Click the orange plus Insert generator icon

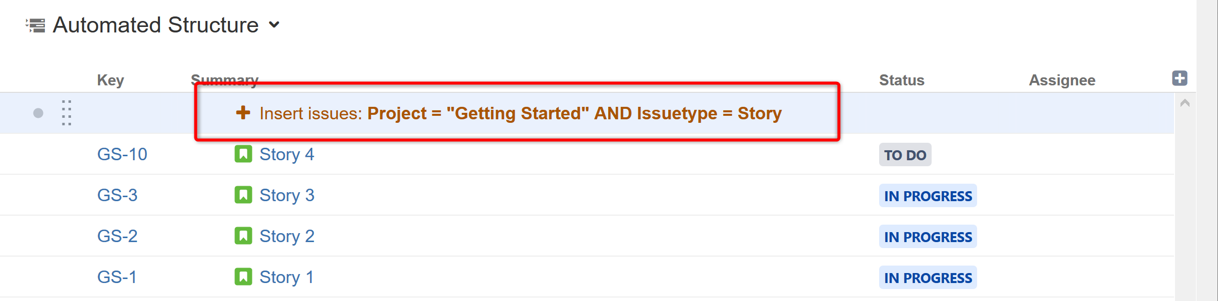click(243, 113)
